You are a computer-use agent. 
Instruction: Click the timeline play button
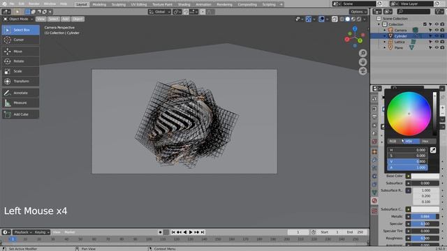[191, 232]
